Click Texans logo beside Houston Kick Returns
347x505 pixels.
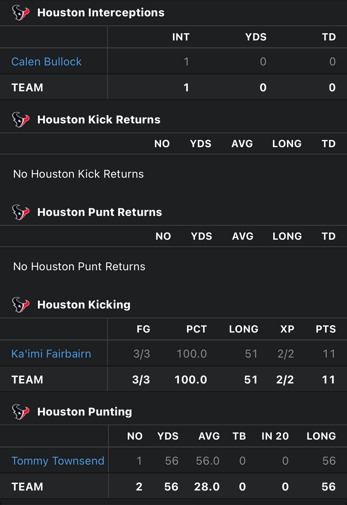[x=21, y=120]
